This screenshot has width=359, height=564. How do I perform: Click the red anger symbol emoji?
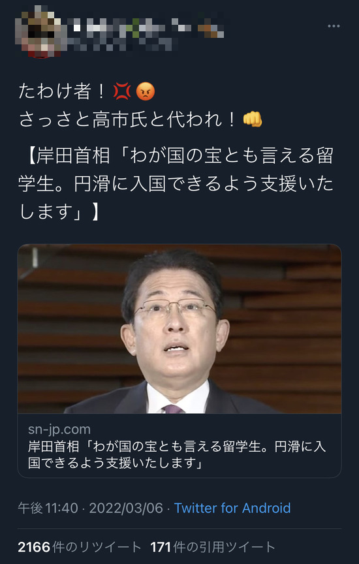click(x=122, y=91)
